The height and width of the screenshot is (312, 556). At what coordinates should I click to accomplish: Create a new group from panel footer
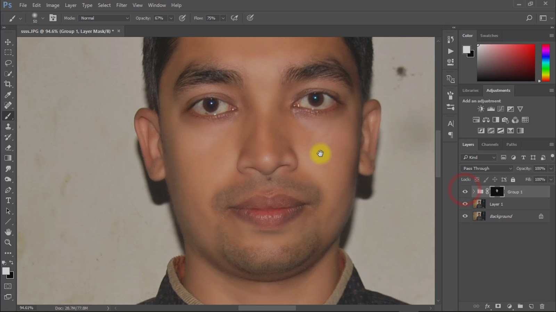click(x=520, y=306)
